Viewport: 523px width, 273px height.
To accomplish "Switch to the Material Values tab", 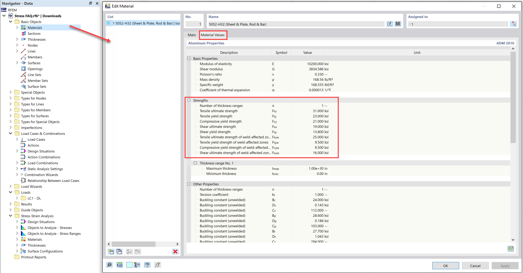I will tap(213, 35).
